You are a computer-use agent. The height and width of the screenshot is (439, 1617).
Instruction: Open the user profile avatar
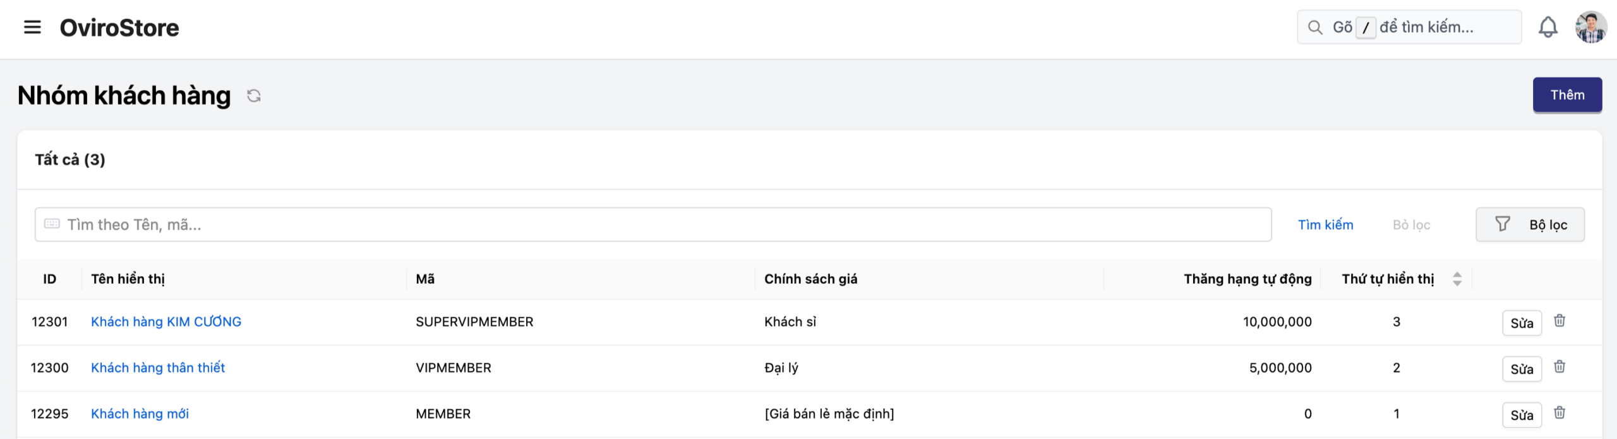1590,27
